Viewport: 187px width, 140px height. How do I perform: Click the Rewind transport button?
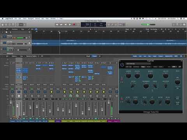pyautogui.click(x=57, y=24)
